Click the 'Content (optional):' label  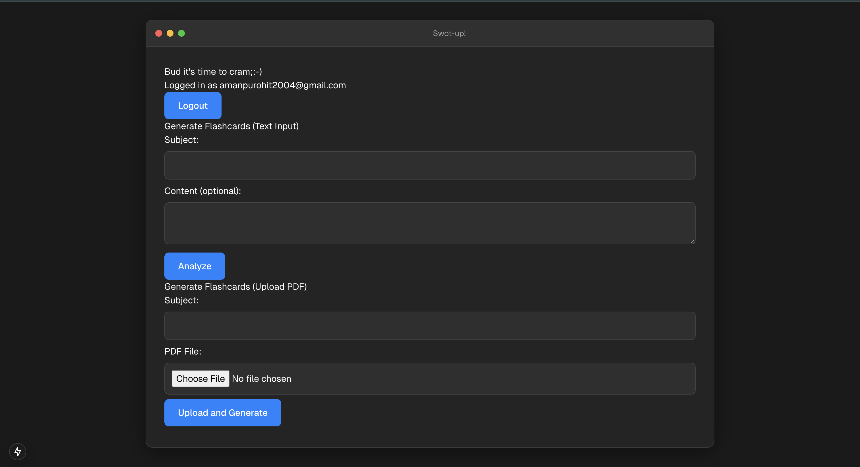click(x=202, y=191)
